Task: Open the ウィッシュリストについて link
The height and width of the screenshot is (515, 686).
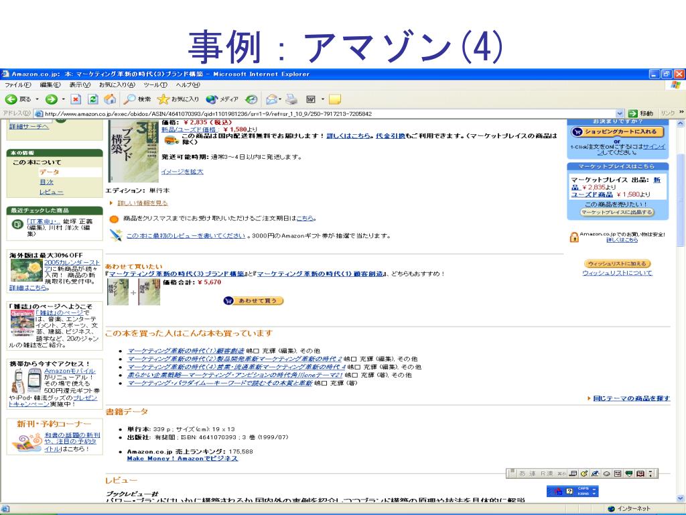Action: pyautogui.click(x=617, y=273)
